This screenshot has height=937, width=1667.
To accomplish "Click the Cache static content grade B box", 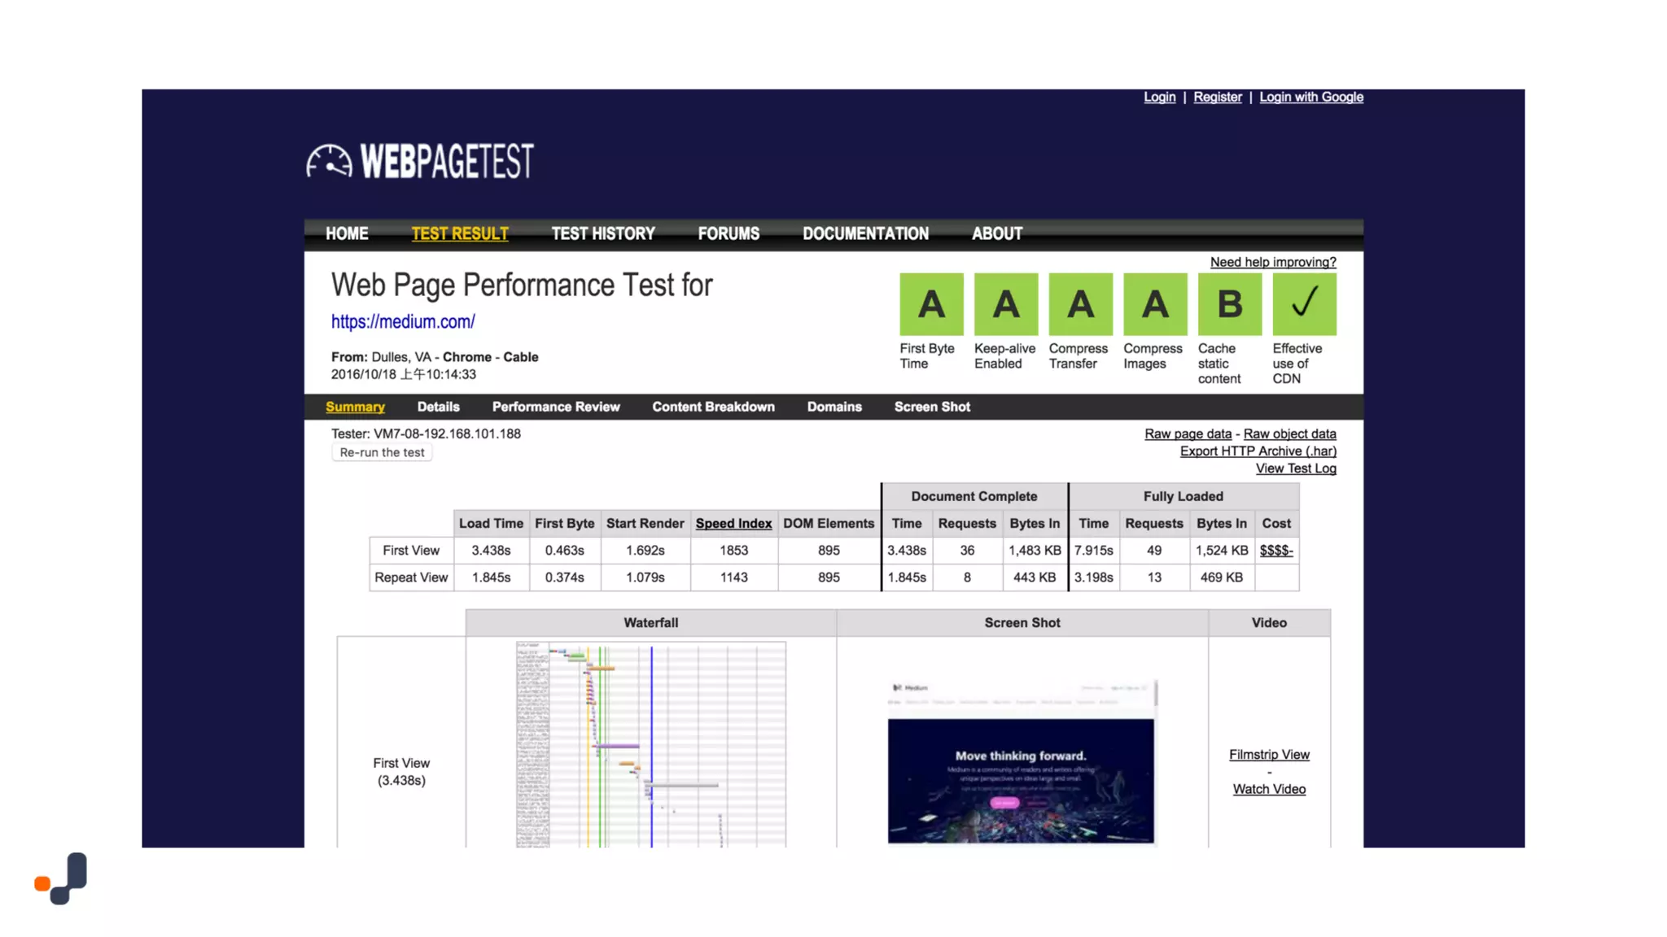I will point(1229,304).
